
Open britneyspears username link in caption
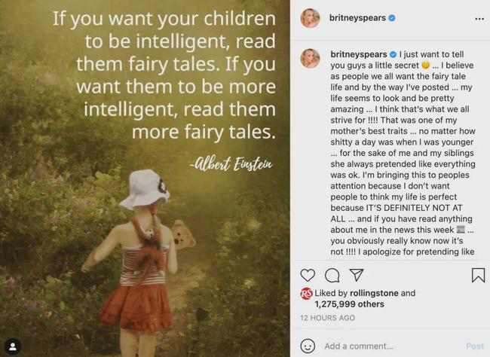click(359, 54)
